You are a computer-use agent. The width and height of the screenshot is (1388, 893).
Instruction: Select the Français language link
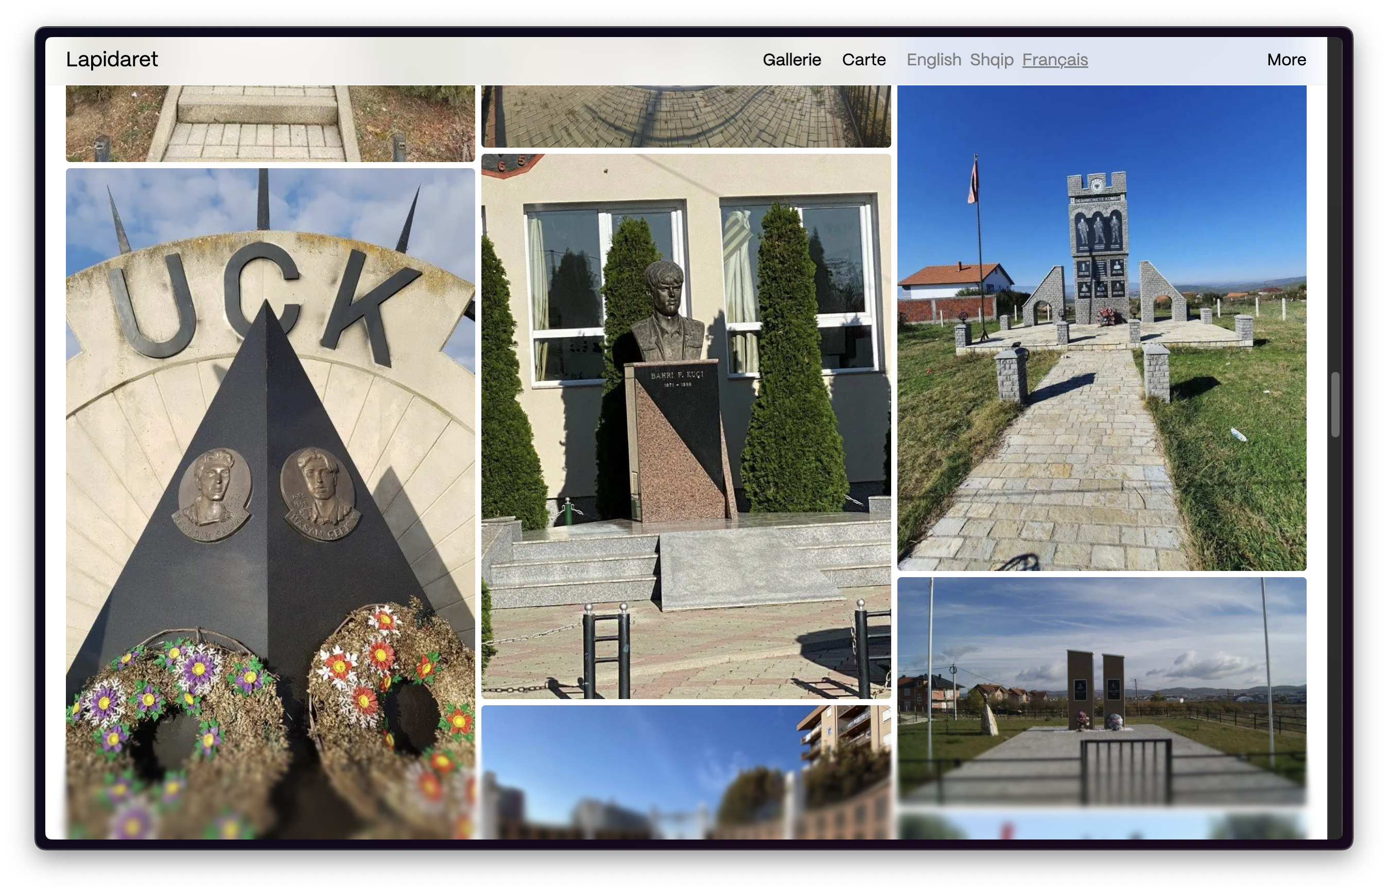click(1054, 60)
